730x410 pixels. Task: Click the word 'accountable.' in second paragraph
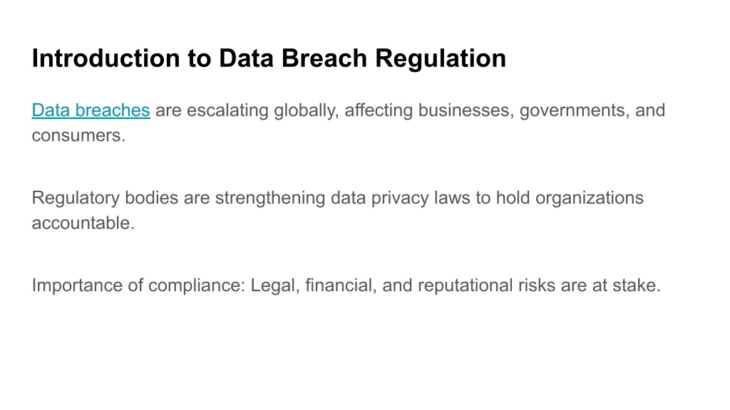pos(83,223)
